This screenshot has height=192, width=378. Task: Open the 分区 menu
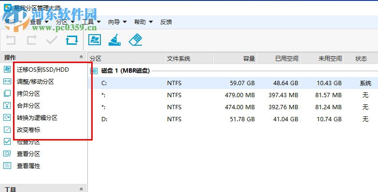click(x=65, y=22)
